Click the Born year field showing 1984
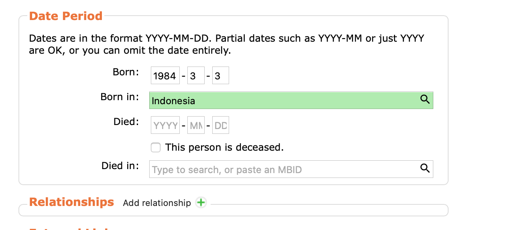The height and width of the screenshot is (230, 532). 165,76
